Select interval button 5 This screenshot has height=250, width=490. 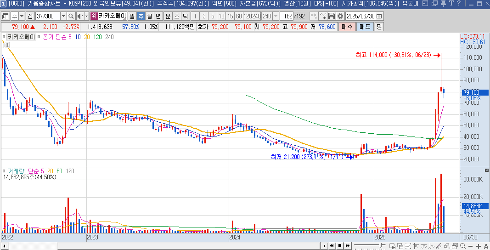(x=213, y=16)
